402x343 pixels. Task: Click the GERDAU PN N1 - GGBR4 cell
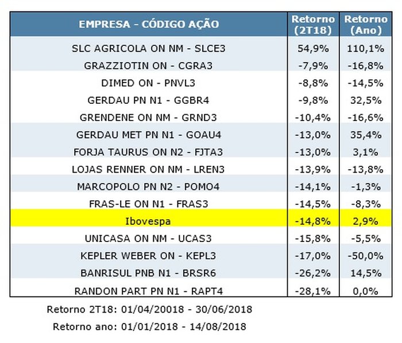tap(149, 100)
